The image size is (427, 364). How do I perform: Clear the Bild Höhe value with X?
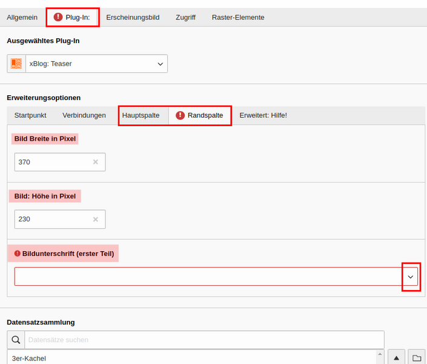tap(95, 219)
